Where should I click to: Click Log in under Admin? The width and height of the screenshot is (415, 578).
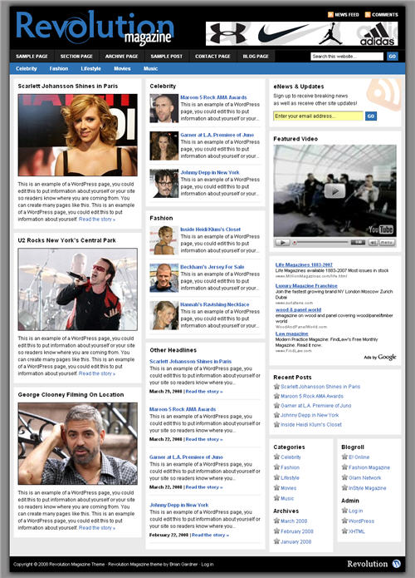(355, 511)
